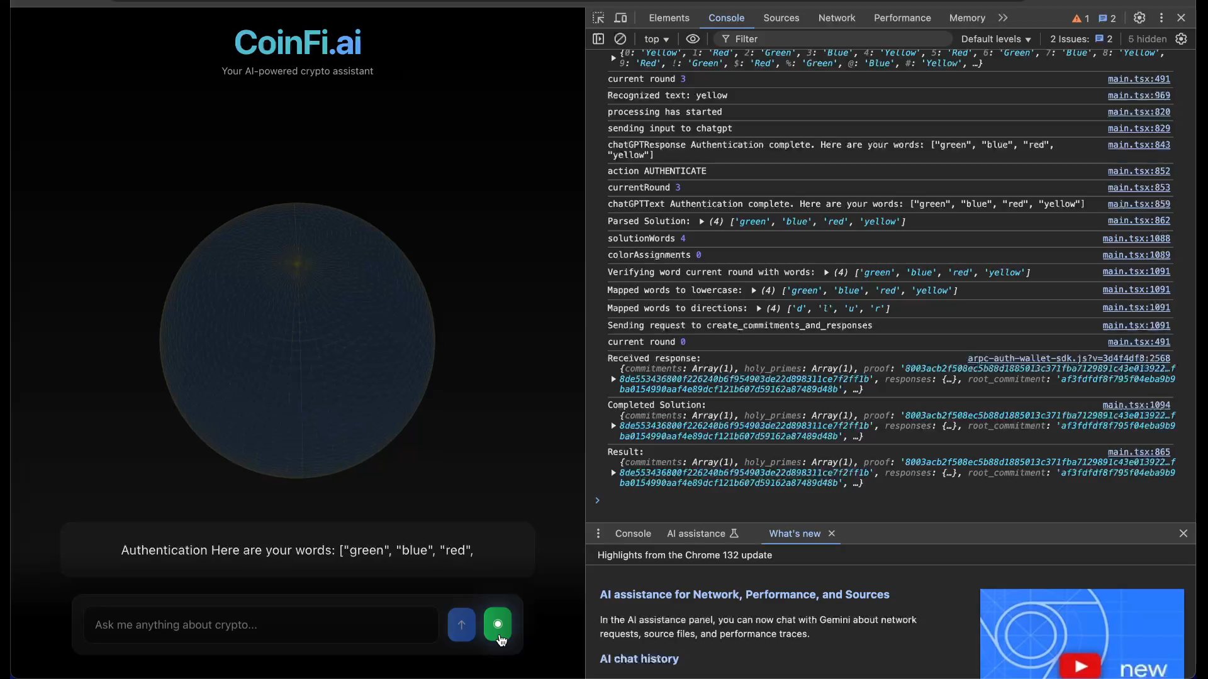Focus the Ask me anything about crypto field

point(261,624)
